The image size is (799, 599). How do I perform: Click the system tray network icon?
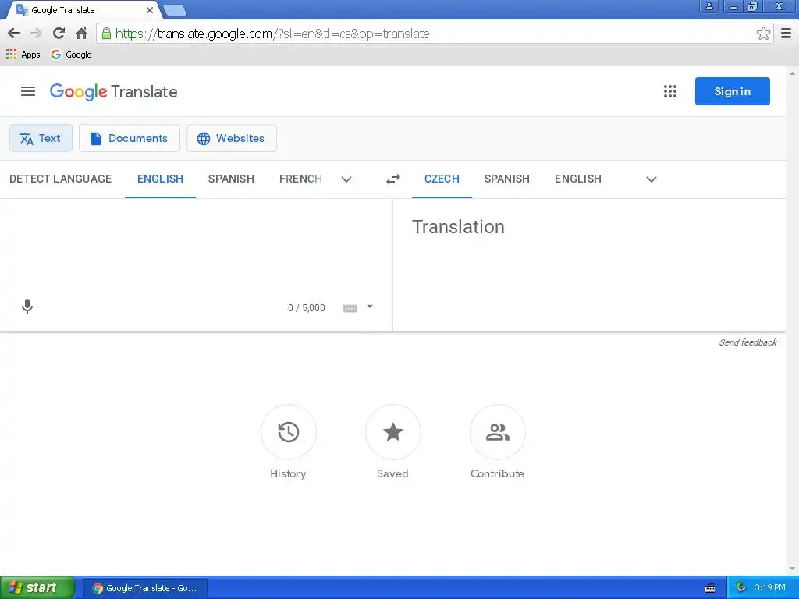click(740, 588)
